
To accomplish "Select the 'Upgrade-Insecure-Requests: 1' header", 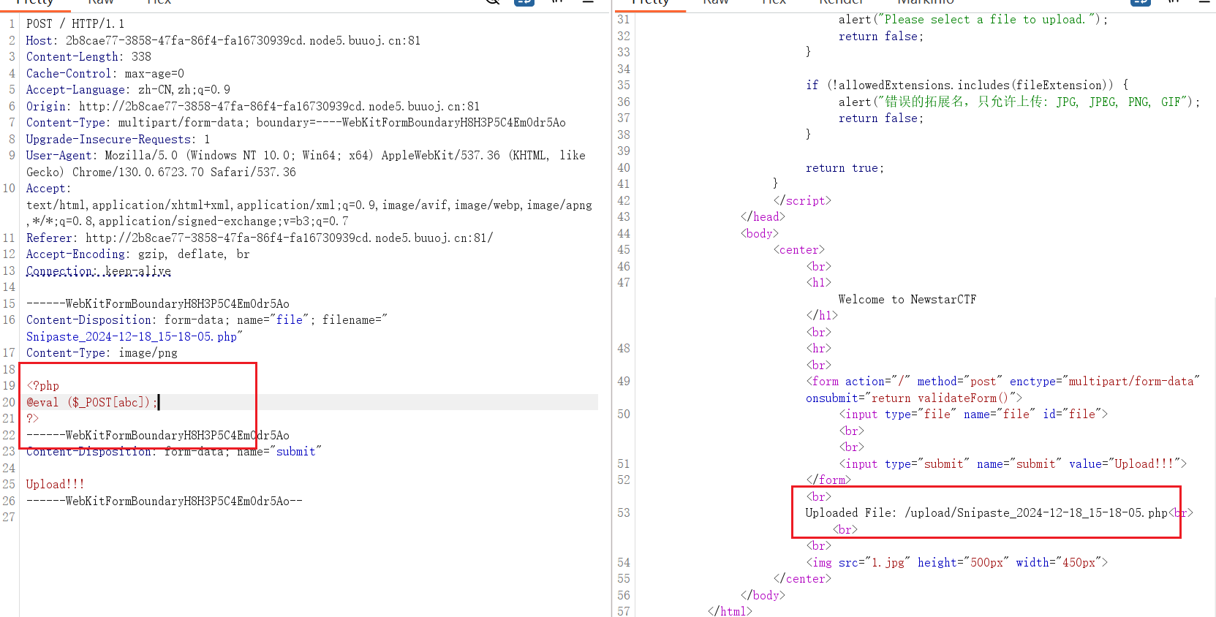I will pyautogui.click(x=118, y=140).
